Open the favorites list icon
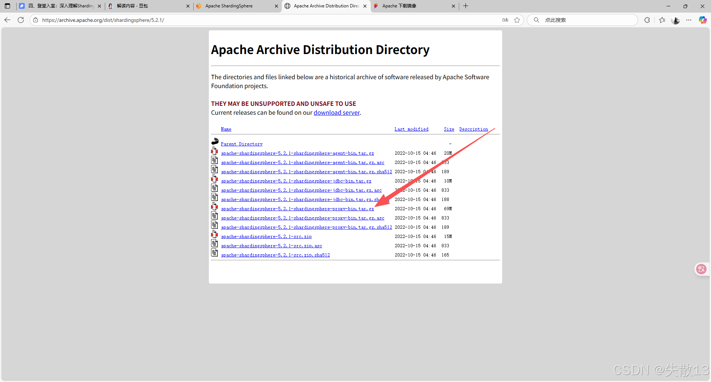Image resolution: width=711 pixels, height=382 pixels. coord(662,20)
